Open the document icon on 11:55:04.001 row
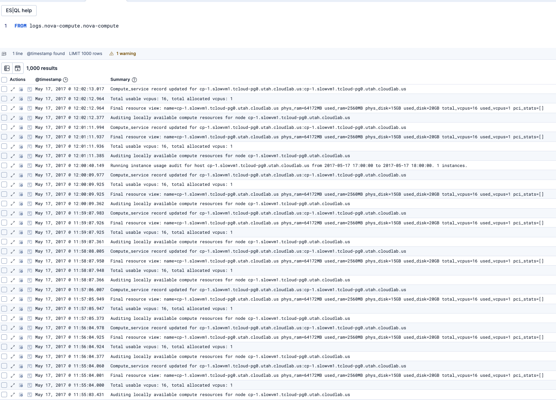 pos(30,376)
